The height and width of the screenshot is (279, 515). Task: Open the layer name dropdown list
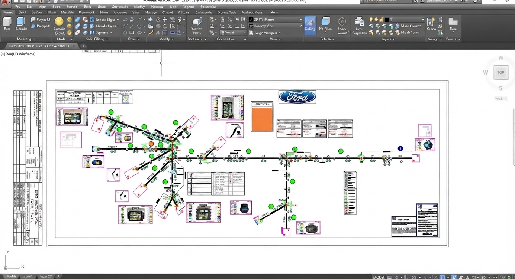(407, 19)
